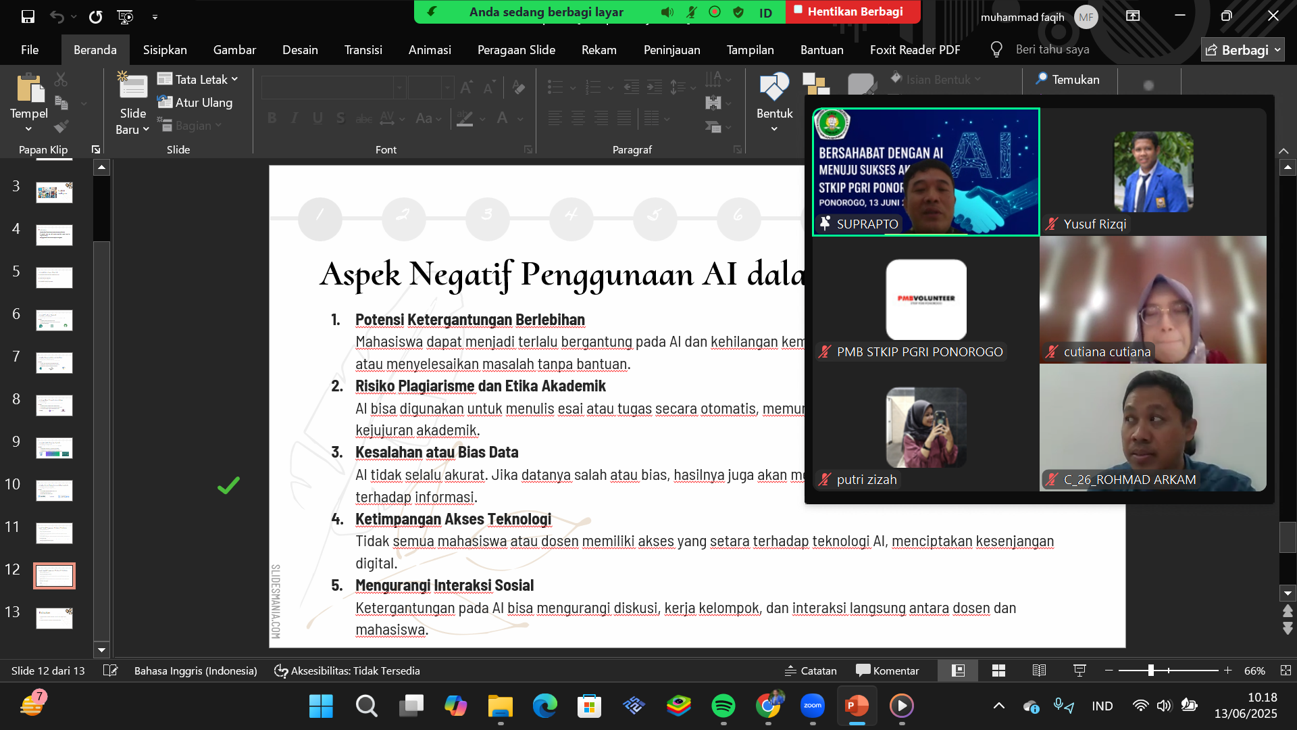Click Atur Ulang reset button
Viewport: 1297px width, 730px height.
195,102
